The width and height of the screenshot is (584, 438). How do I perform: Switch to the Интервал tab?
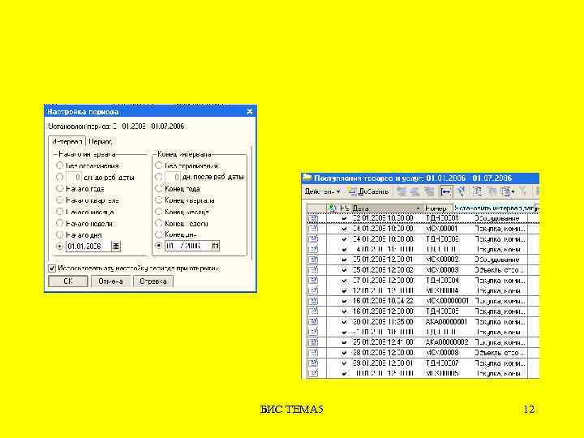[67, 141]
